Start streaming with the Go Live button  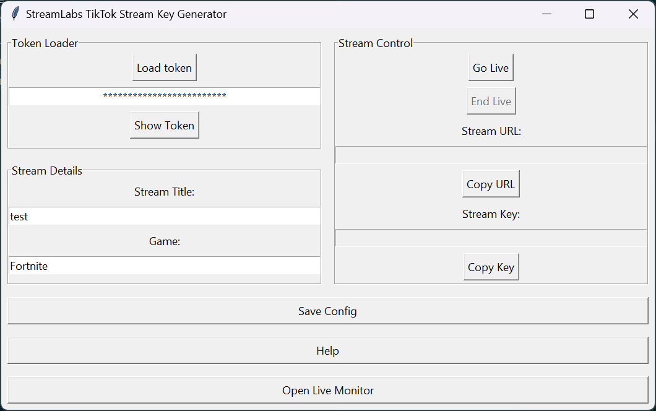[x=490, y=68]
